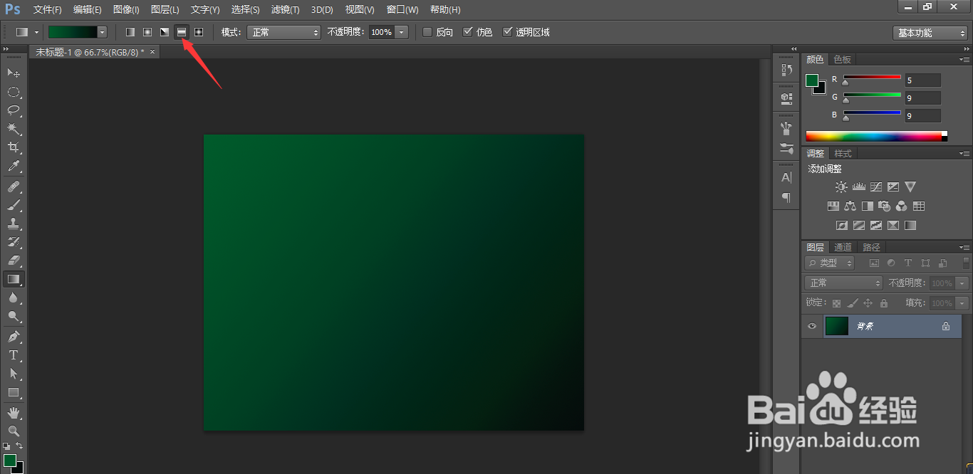The height and width of the screenshot is (474, 973).
Task: Toggle lock position in Layers panel
Action: click(x=868, y=303)
